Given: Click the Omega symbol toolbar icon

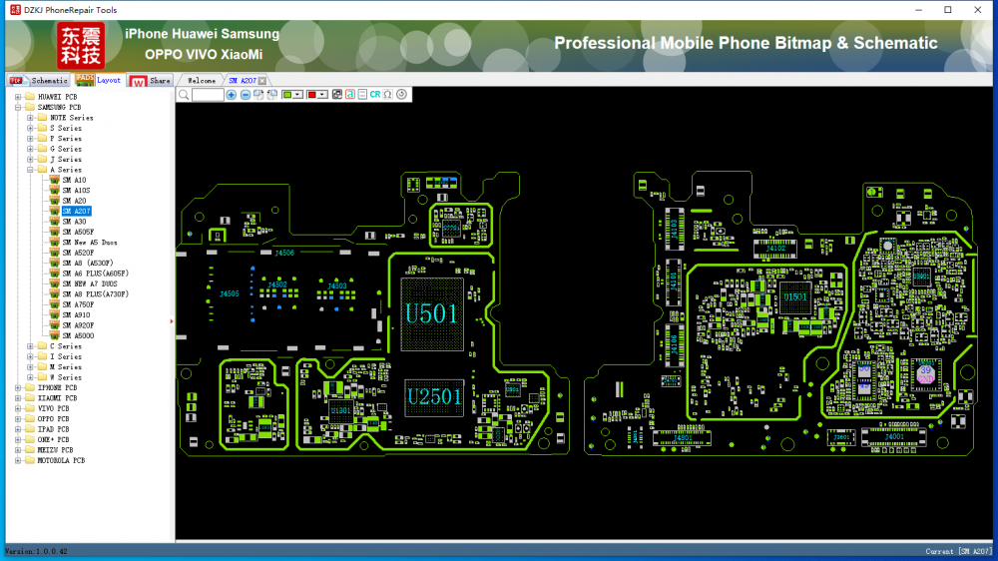Looking at the screenshot, I should (387, 94).
